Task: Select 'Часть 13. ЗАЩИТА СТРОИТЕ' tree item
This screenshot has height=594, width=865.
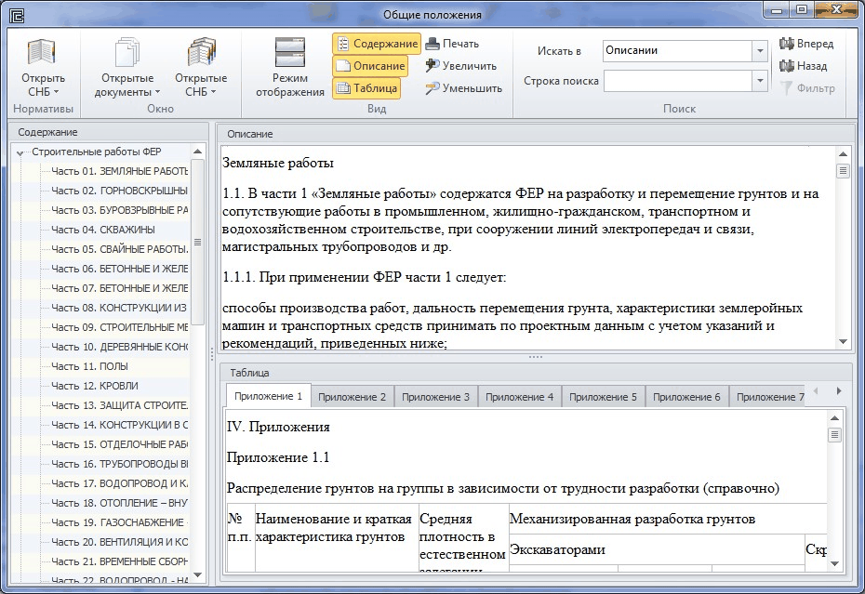Action: pos(119,405)
